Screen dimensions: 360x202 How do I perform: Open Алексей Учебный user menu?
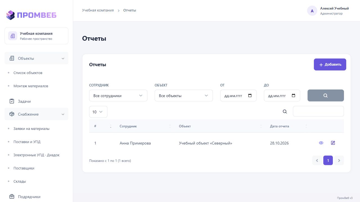pyautogui.click(x=328, y=11)
